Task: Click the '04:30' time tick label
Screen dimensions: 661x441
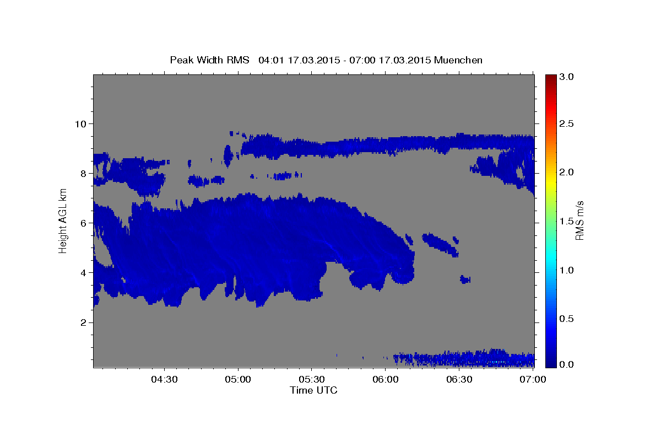Action: click(165, 380)
